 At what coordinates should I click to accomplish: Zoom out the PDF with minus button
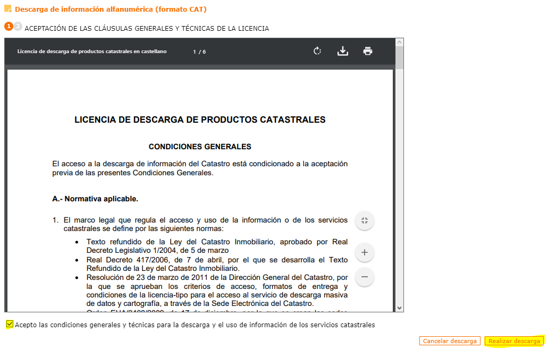pyautogui.click(x=365, y=277)
